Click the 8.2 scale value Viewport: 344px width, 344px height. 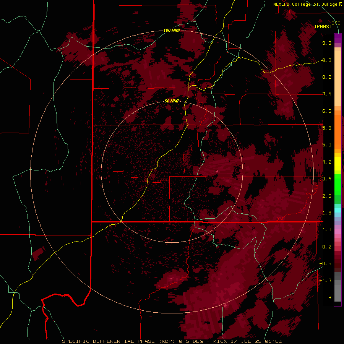click(327, 77)
